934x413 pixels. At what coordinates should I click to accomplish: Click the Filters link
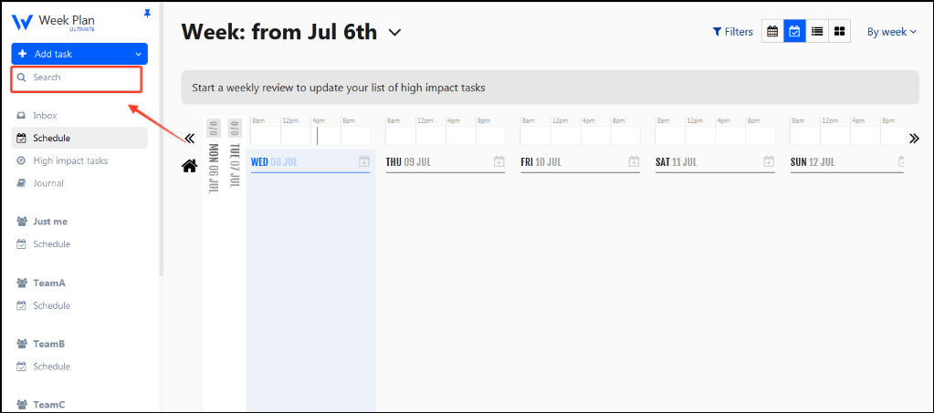pos(732,32)
